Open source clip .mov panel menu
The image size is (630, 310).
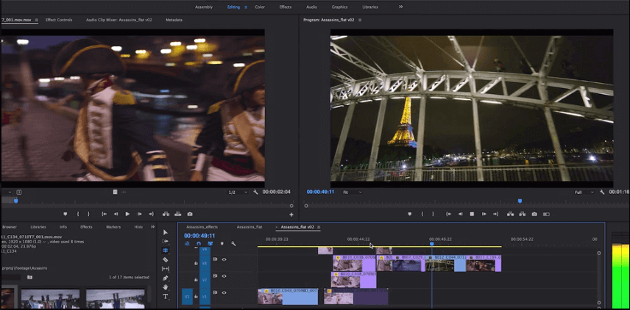(x=37, y=20)
